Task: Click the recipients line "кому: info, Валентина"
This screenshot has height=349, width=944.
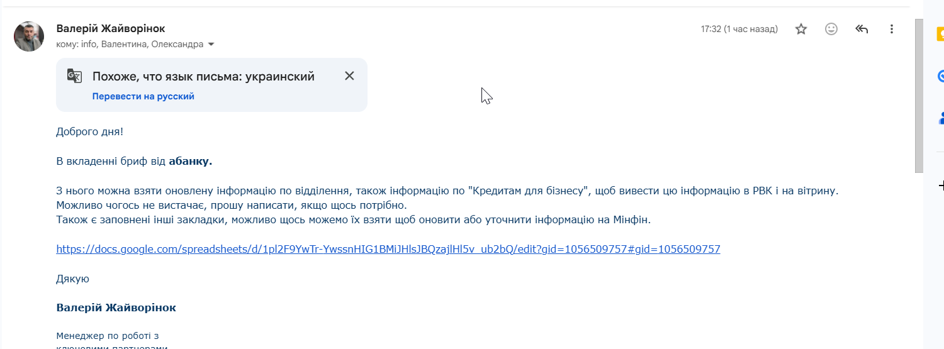Action: (129, 45)
